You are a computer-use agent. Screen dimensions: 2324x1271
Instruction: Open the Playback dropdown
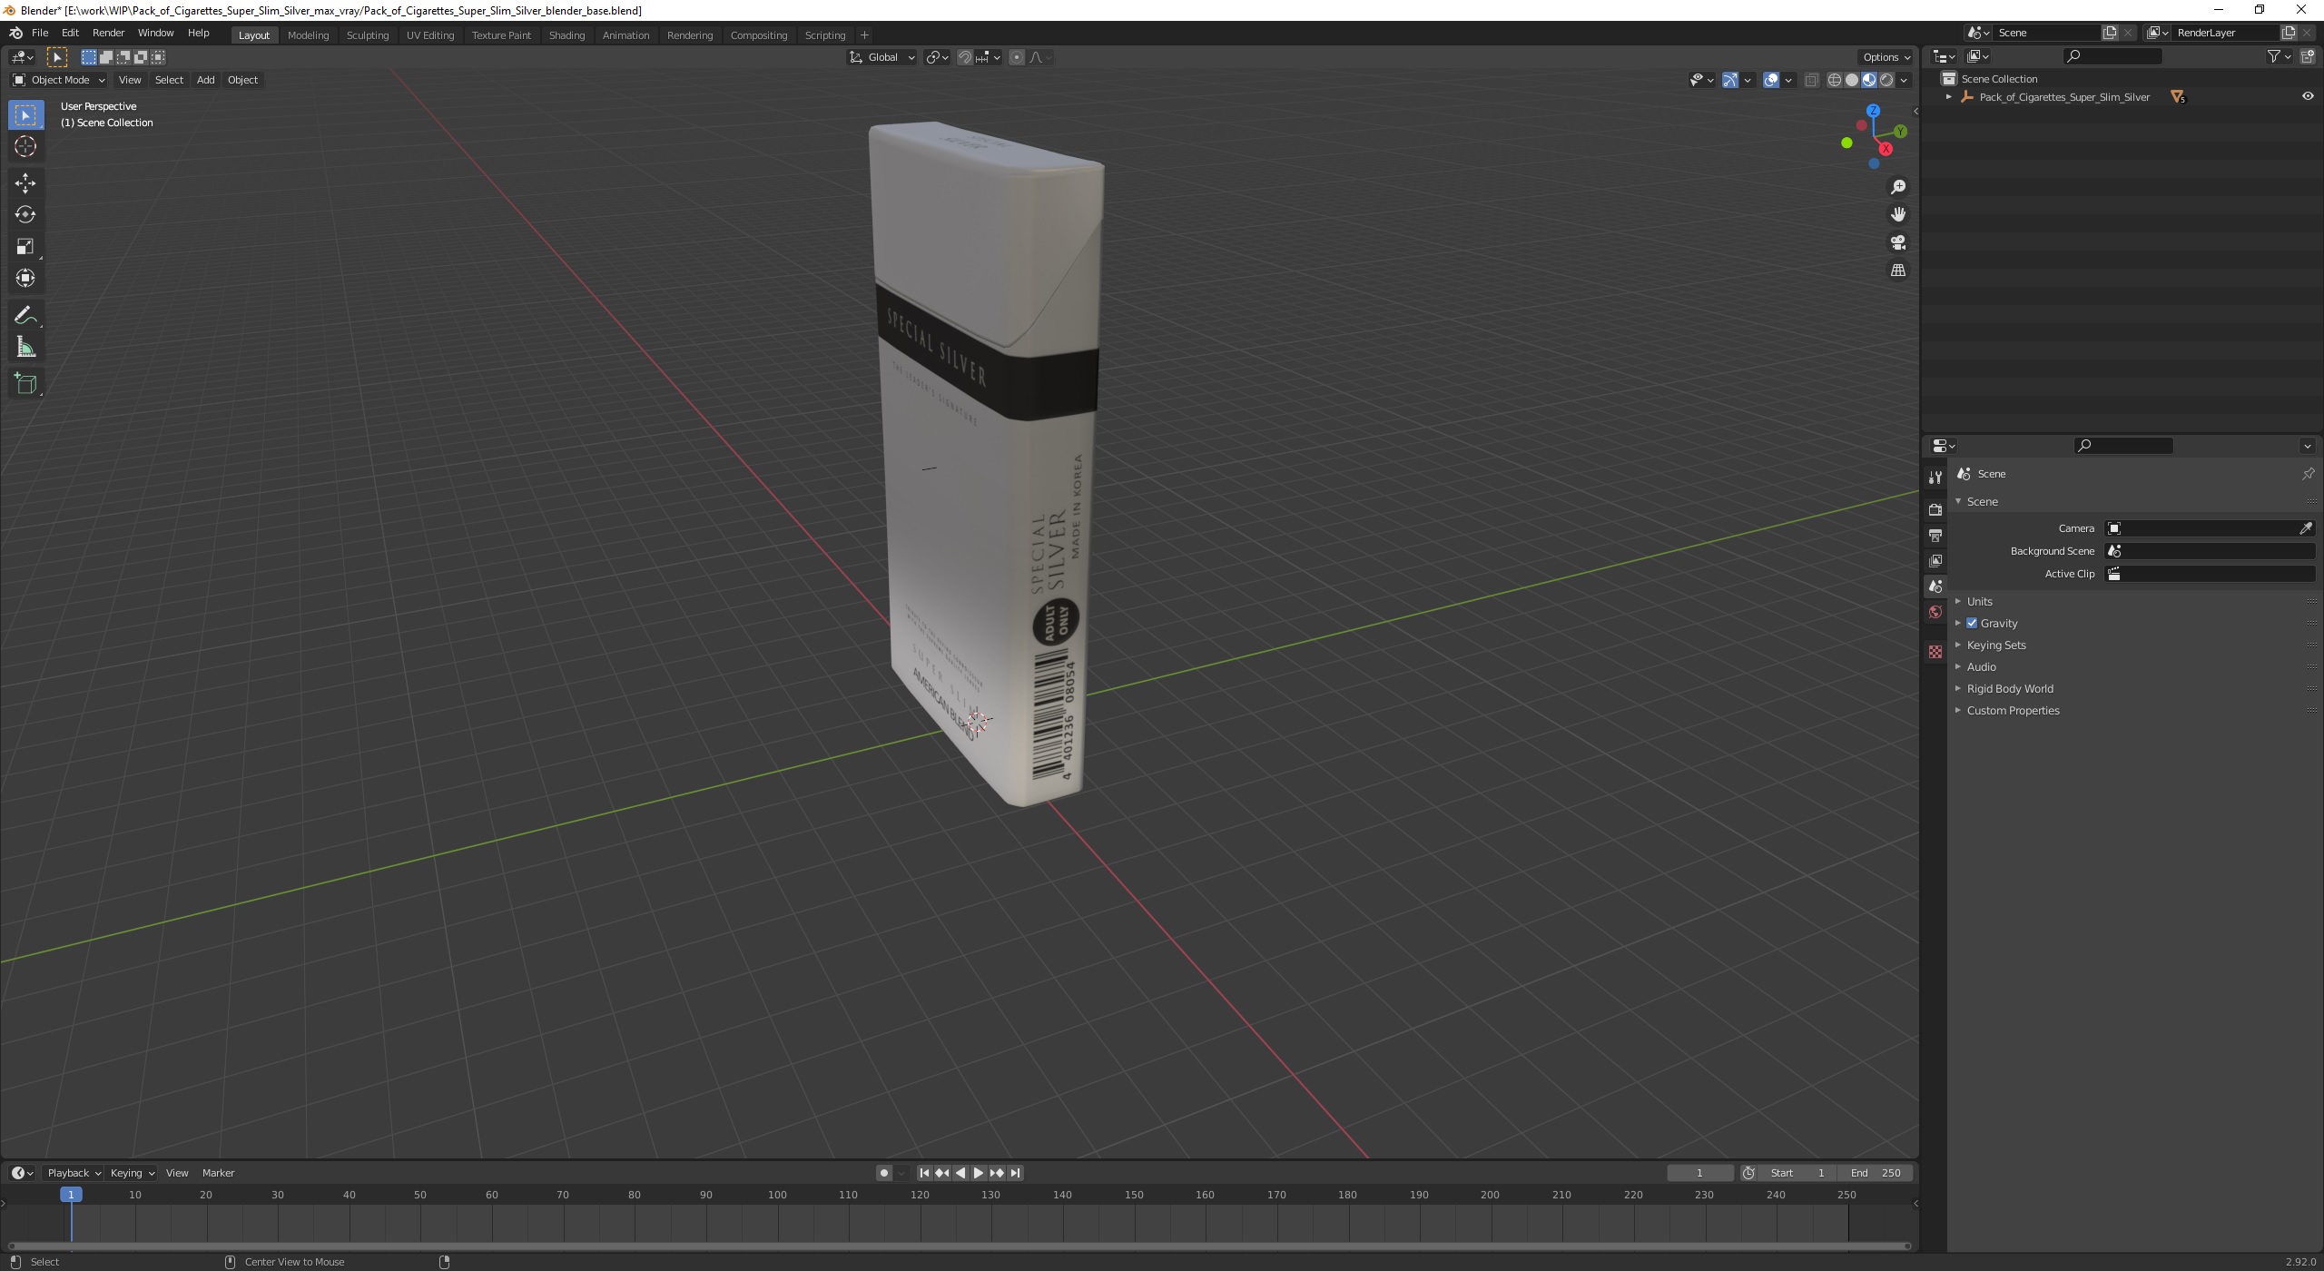pos(74,1173)
